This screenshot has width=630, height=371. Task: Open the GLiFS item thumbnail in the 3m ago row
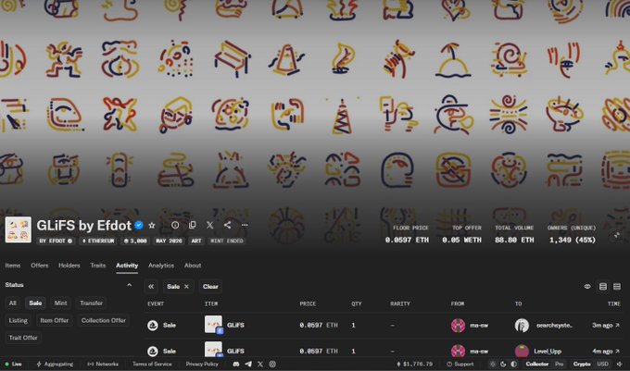pos(213,325)
